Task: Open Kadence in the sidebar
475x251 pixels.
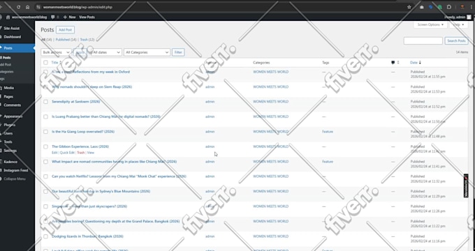Action: 10,162
